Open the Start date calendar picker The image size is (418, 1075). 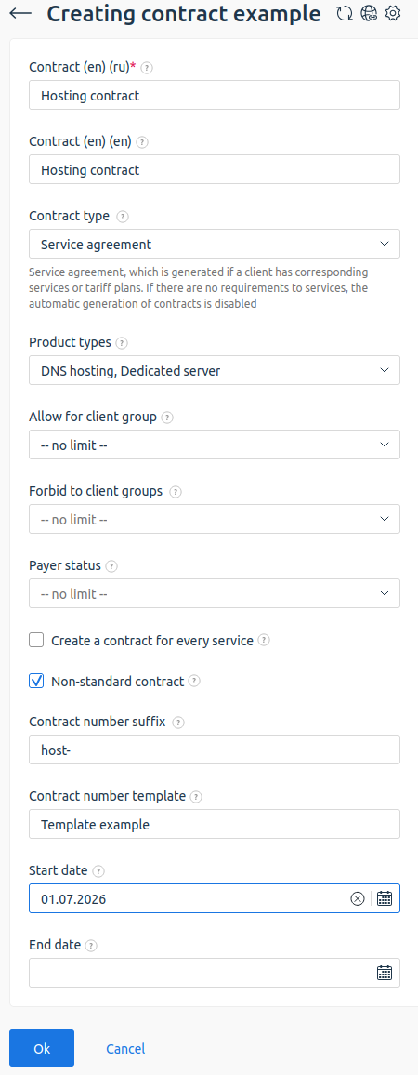[385, 899]
